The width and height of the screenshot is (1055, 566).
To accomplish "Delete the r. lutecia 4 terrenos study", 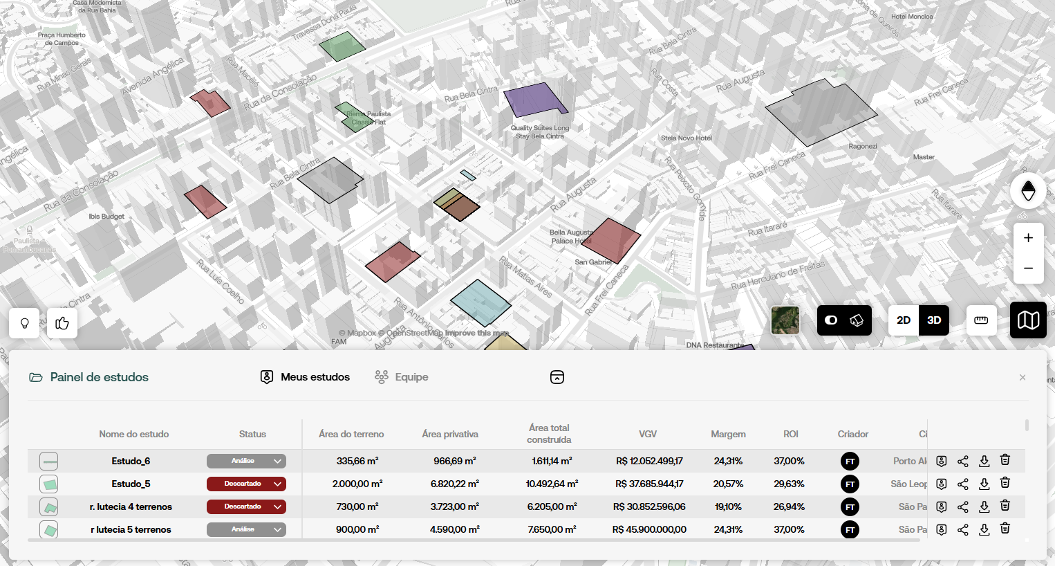I will pos(1005,506).
